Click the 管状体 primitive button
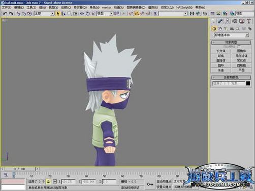The height and width of the screenshot is (191, 255). [x=241, y=60]
